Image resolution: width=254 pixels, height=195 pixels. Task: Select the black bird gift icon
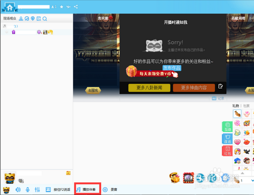(x=247, y=151)
